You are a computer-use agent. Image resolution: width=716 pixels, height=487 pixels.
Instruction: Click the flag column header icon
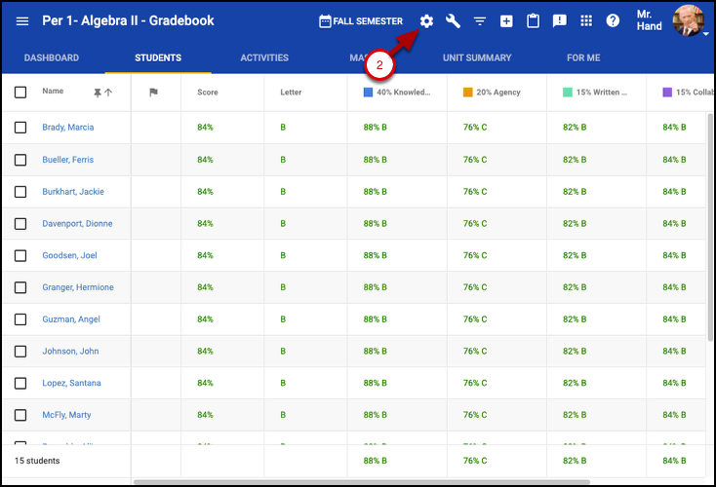point(153,93)
